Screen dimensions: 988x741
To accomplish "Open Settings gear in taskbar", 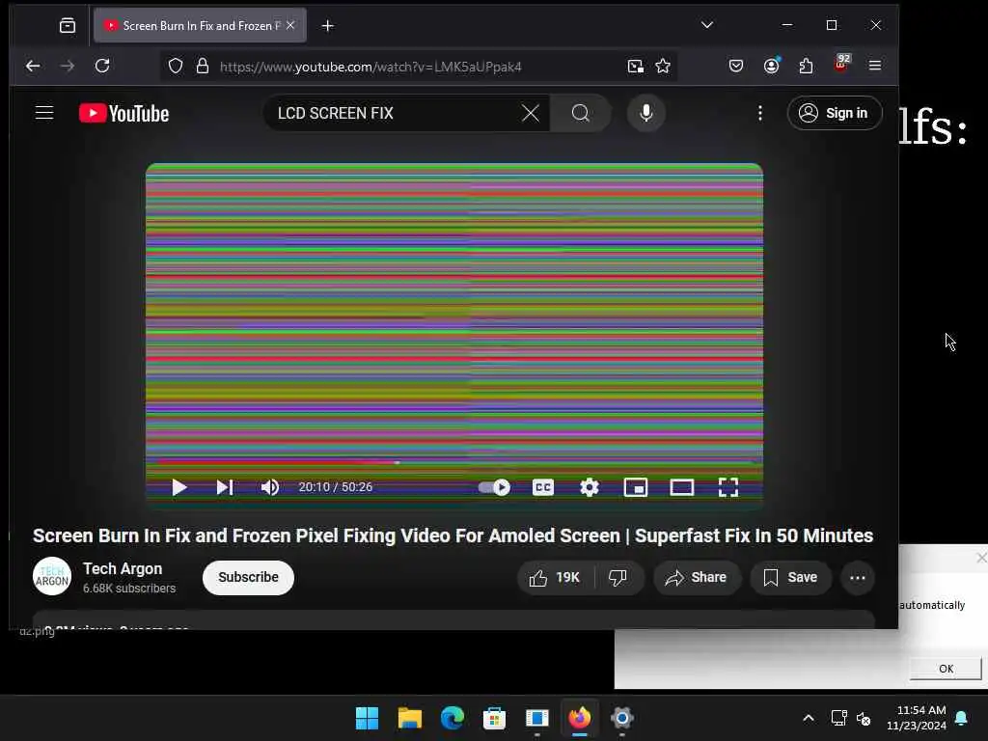I will pos(622,718).
